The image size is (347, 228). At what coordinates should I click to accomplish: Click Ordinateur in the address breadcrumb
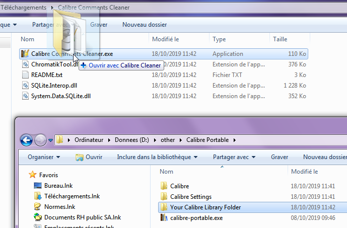point(89,140)
